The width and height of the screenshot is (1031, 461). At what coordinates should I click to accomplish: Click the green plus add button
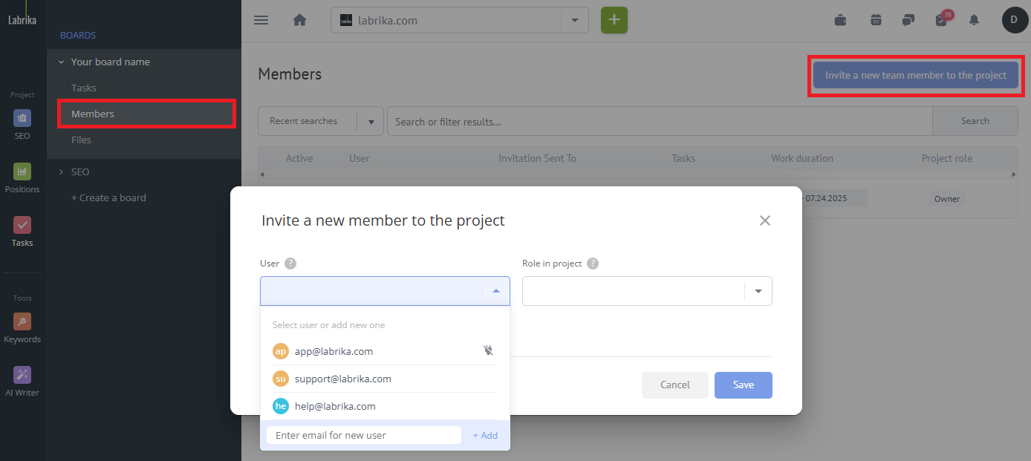coord(614,20)
